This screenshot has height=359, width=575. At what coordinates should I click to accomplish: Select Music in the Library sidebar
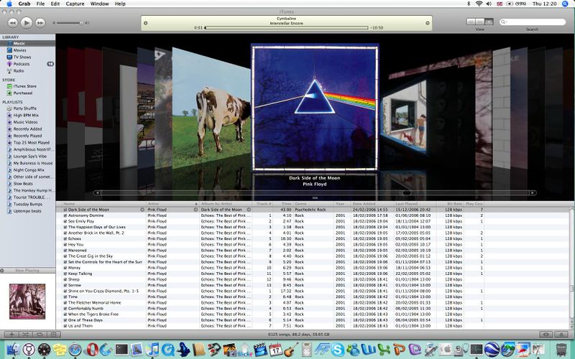point(27,43)
